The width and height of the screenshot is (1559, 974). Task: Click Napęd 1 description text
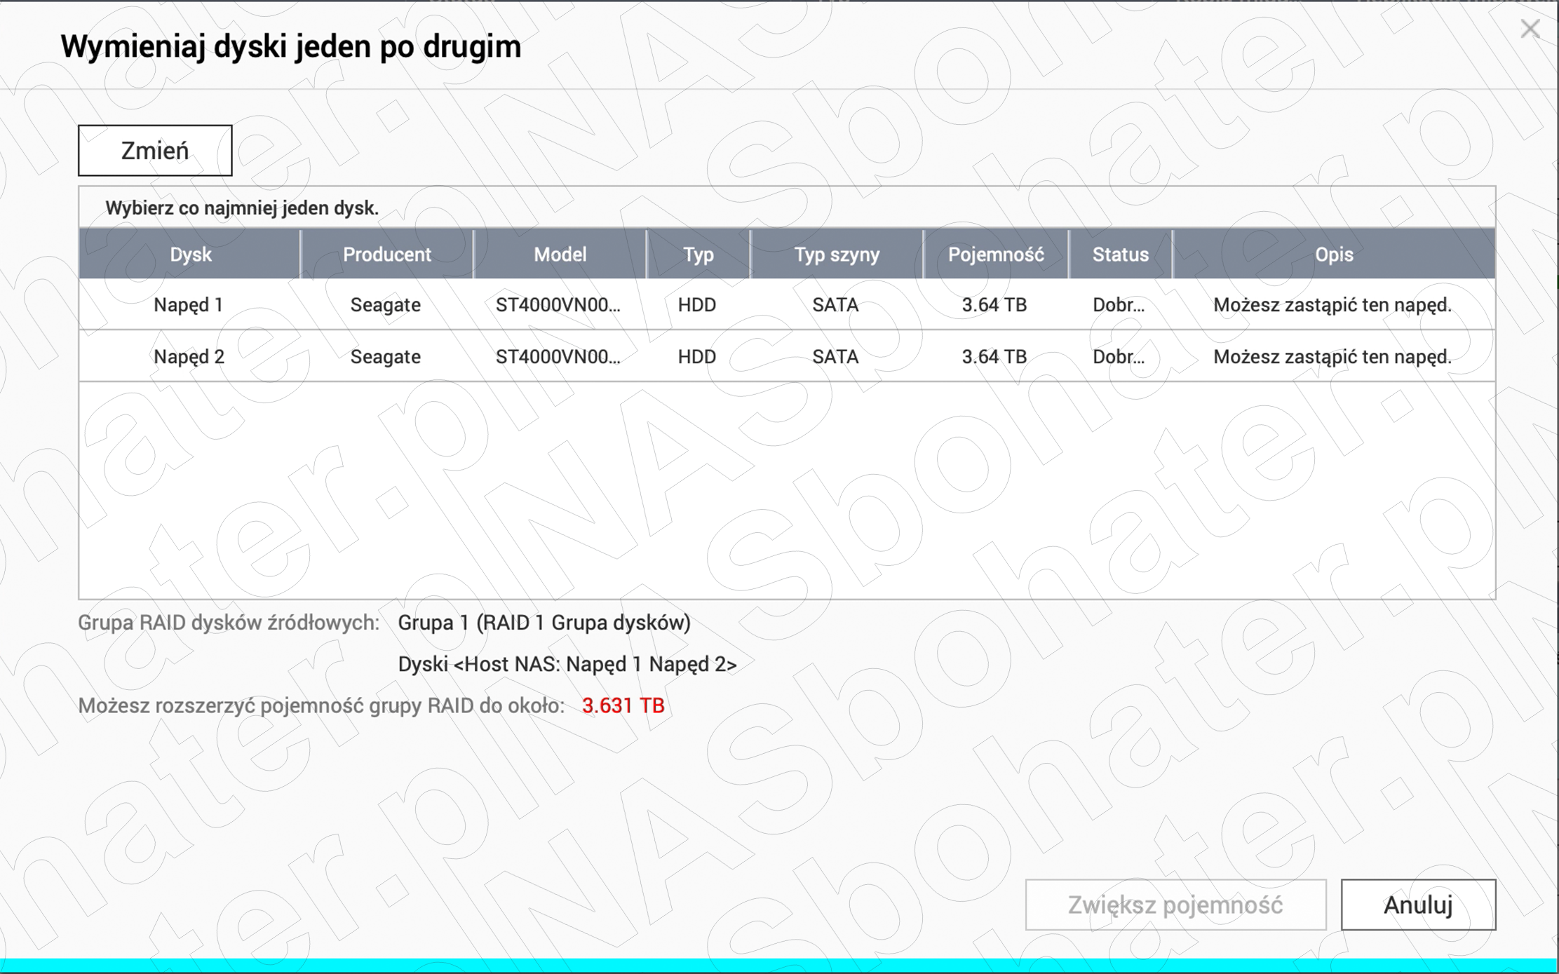click(1332, 305)
